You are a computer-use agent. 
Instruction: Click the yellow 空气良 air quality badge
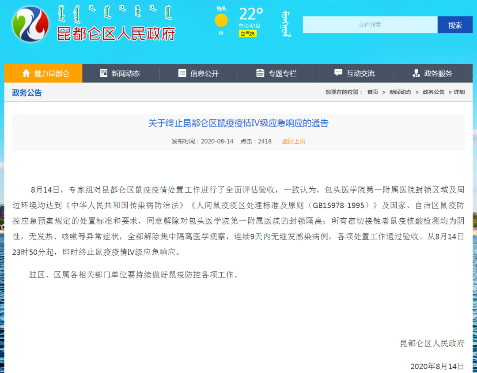[x=248, y=34]
